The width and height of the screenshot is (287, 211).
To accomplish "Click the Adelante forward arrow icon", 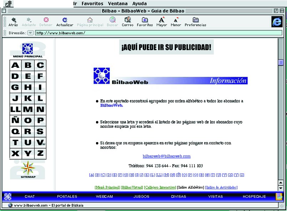I will tap(29, 20).
